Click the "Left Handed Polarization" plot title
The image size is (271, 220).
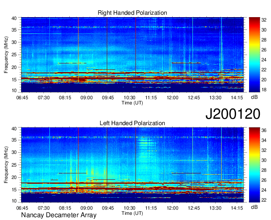click(132, 123)
